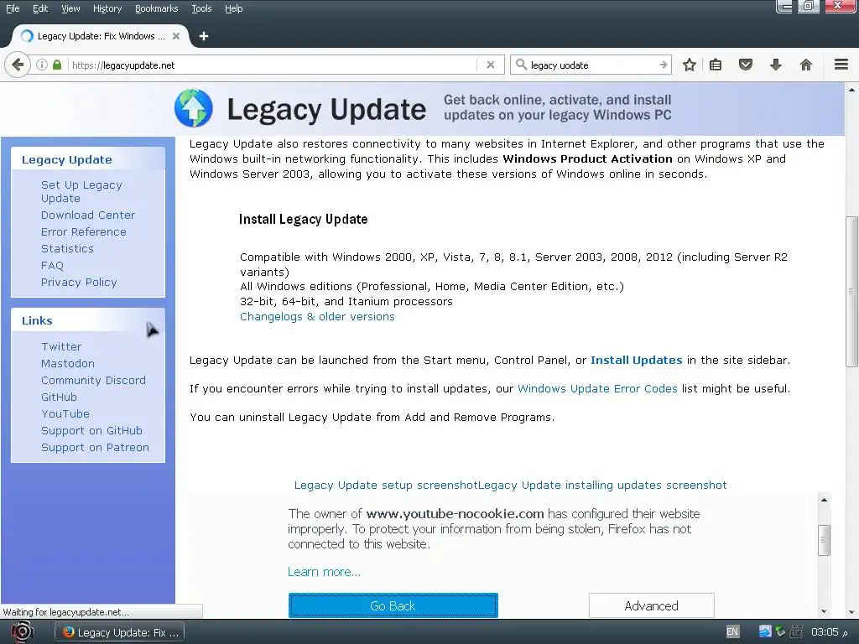This screenshot has width=859, height=644.
Task: Go back using the browser back arrow
Action: point(18,65)
